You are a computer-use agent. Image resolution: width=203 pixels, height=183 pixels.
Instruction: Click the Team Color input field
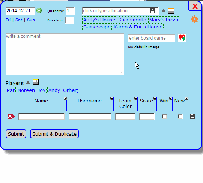click(x=125, y=116)
